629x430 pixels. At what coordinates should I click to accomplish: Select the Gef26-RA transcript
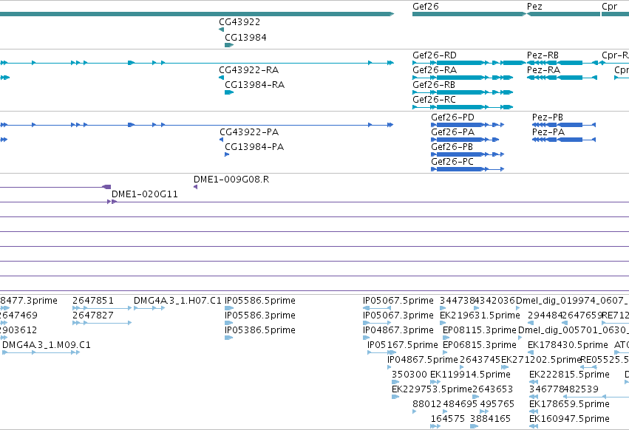[463, 78]
